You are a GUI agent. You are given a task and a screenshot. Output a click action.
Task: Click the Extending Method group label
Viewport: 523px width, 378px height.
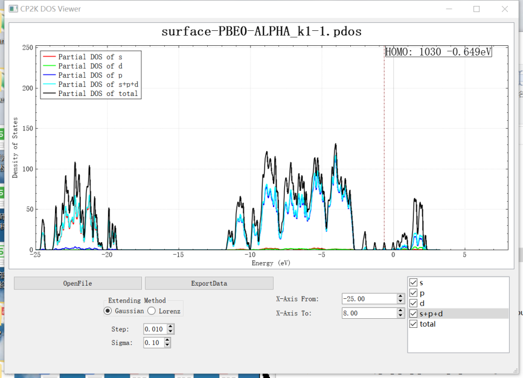click(136, 301)
